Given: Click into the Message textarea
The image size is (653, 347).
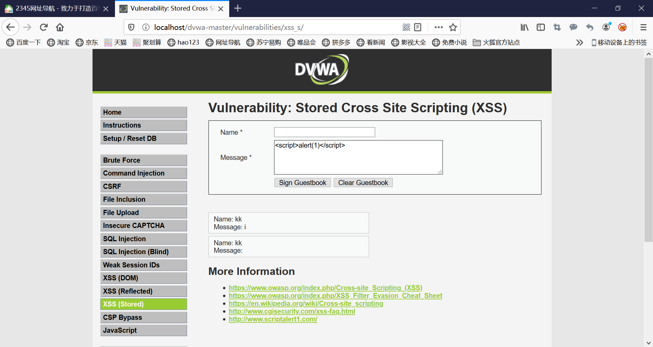Looking at the screenshot, I should (358, 158).
